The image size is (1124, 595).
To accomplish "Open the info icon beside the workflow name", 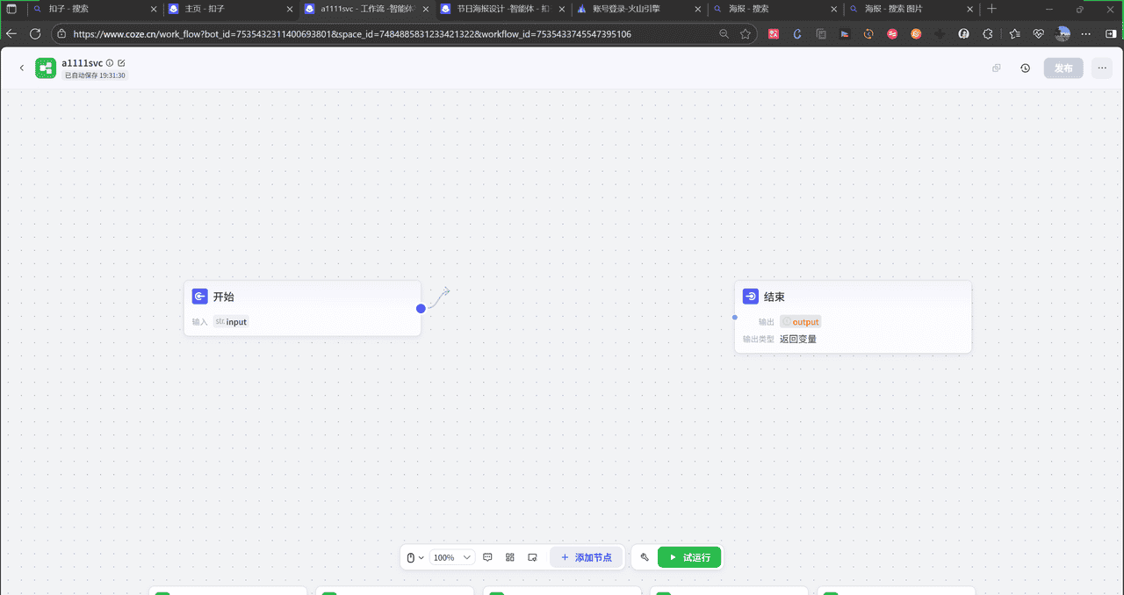I will 110,63.
